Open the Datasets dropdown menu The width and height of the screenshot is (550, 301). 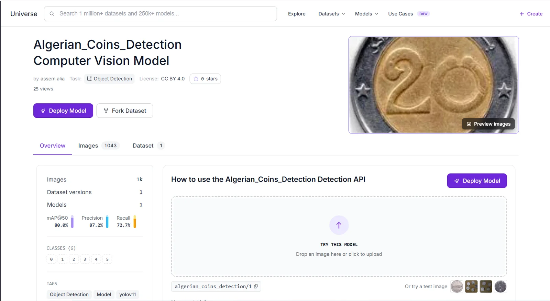click(x=331, y=14)
